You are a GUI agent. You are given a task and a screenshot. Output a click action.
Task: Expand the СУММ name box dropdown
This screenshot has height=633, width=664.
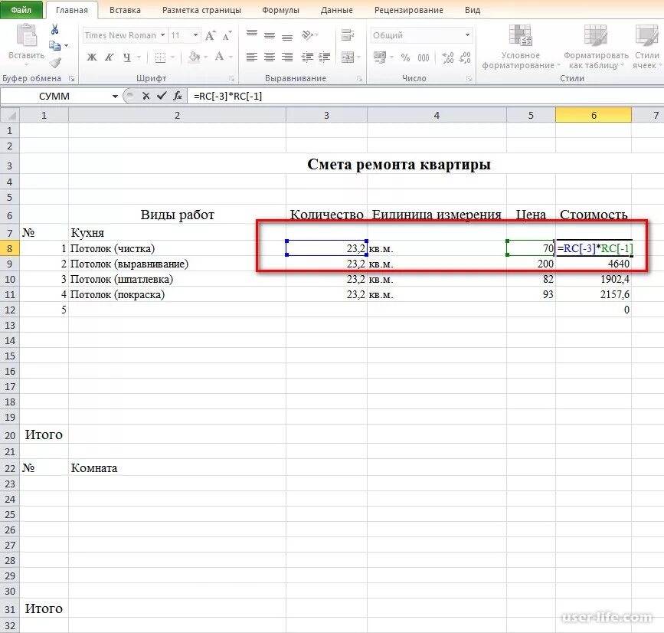(x=115, y=97)
